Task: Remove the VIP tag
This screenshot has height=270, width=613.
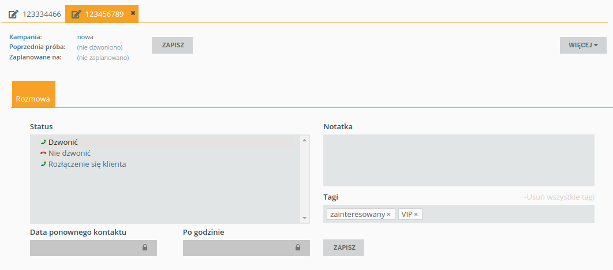Action: coord(416,215)
